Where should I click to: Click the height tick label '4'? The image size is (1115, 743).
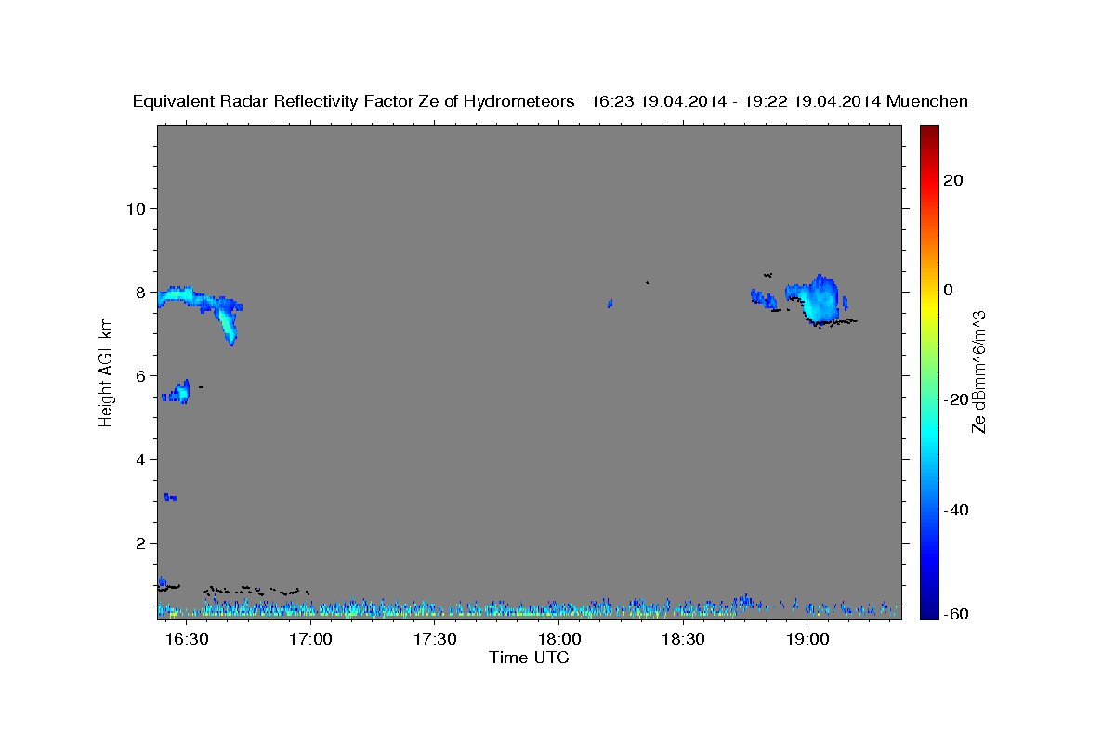point(140,459)
